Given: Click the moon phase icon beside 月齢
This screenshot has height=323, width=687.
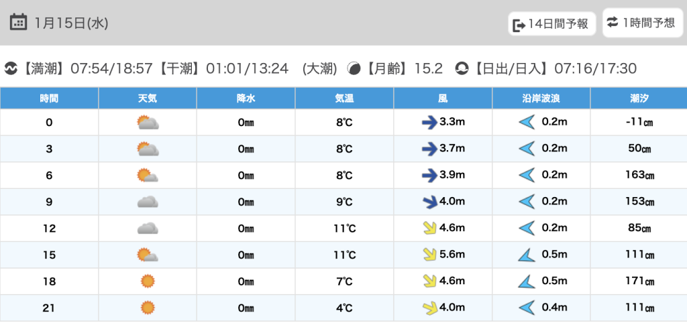Looking at the screenshot, I should pyautogui.click(x=354, y=69).
